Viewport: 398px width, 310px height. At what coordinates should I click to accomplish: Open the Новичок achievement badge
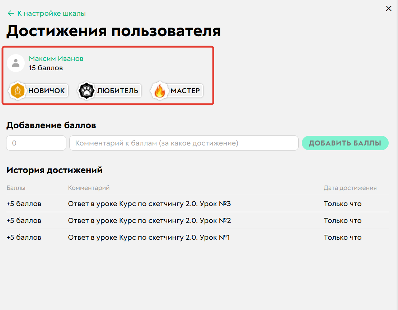(38, 91)
